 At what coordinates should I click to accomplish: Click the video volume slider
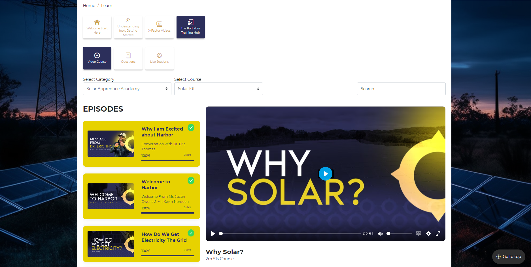[x=400, y=234]
